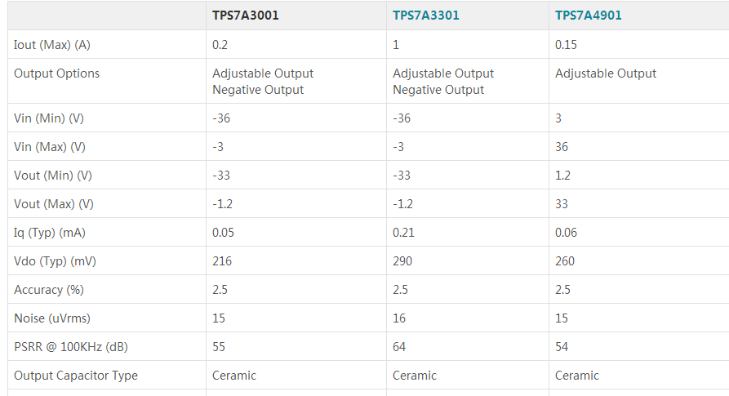This screenshot has height=396, width=729.
Task: Click the TPS7A3301 Iout value of 1
Action: (x=396, y=45)
